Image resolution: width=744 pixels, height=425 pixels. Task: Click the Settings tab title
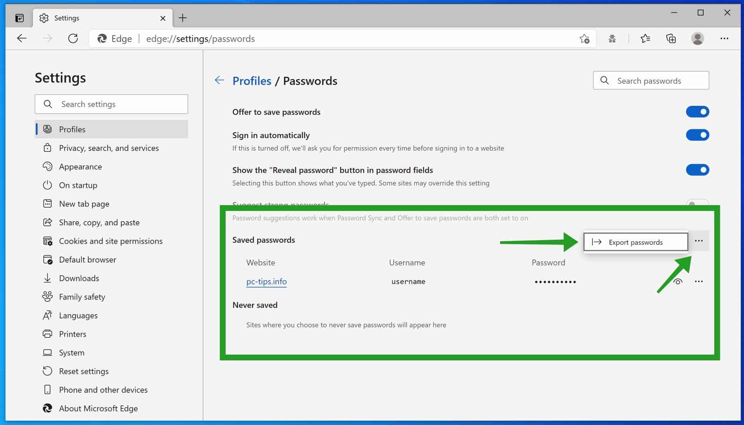67,18
